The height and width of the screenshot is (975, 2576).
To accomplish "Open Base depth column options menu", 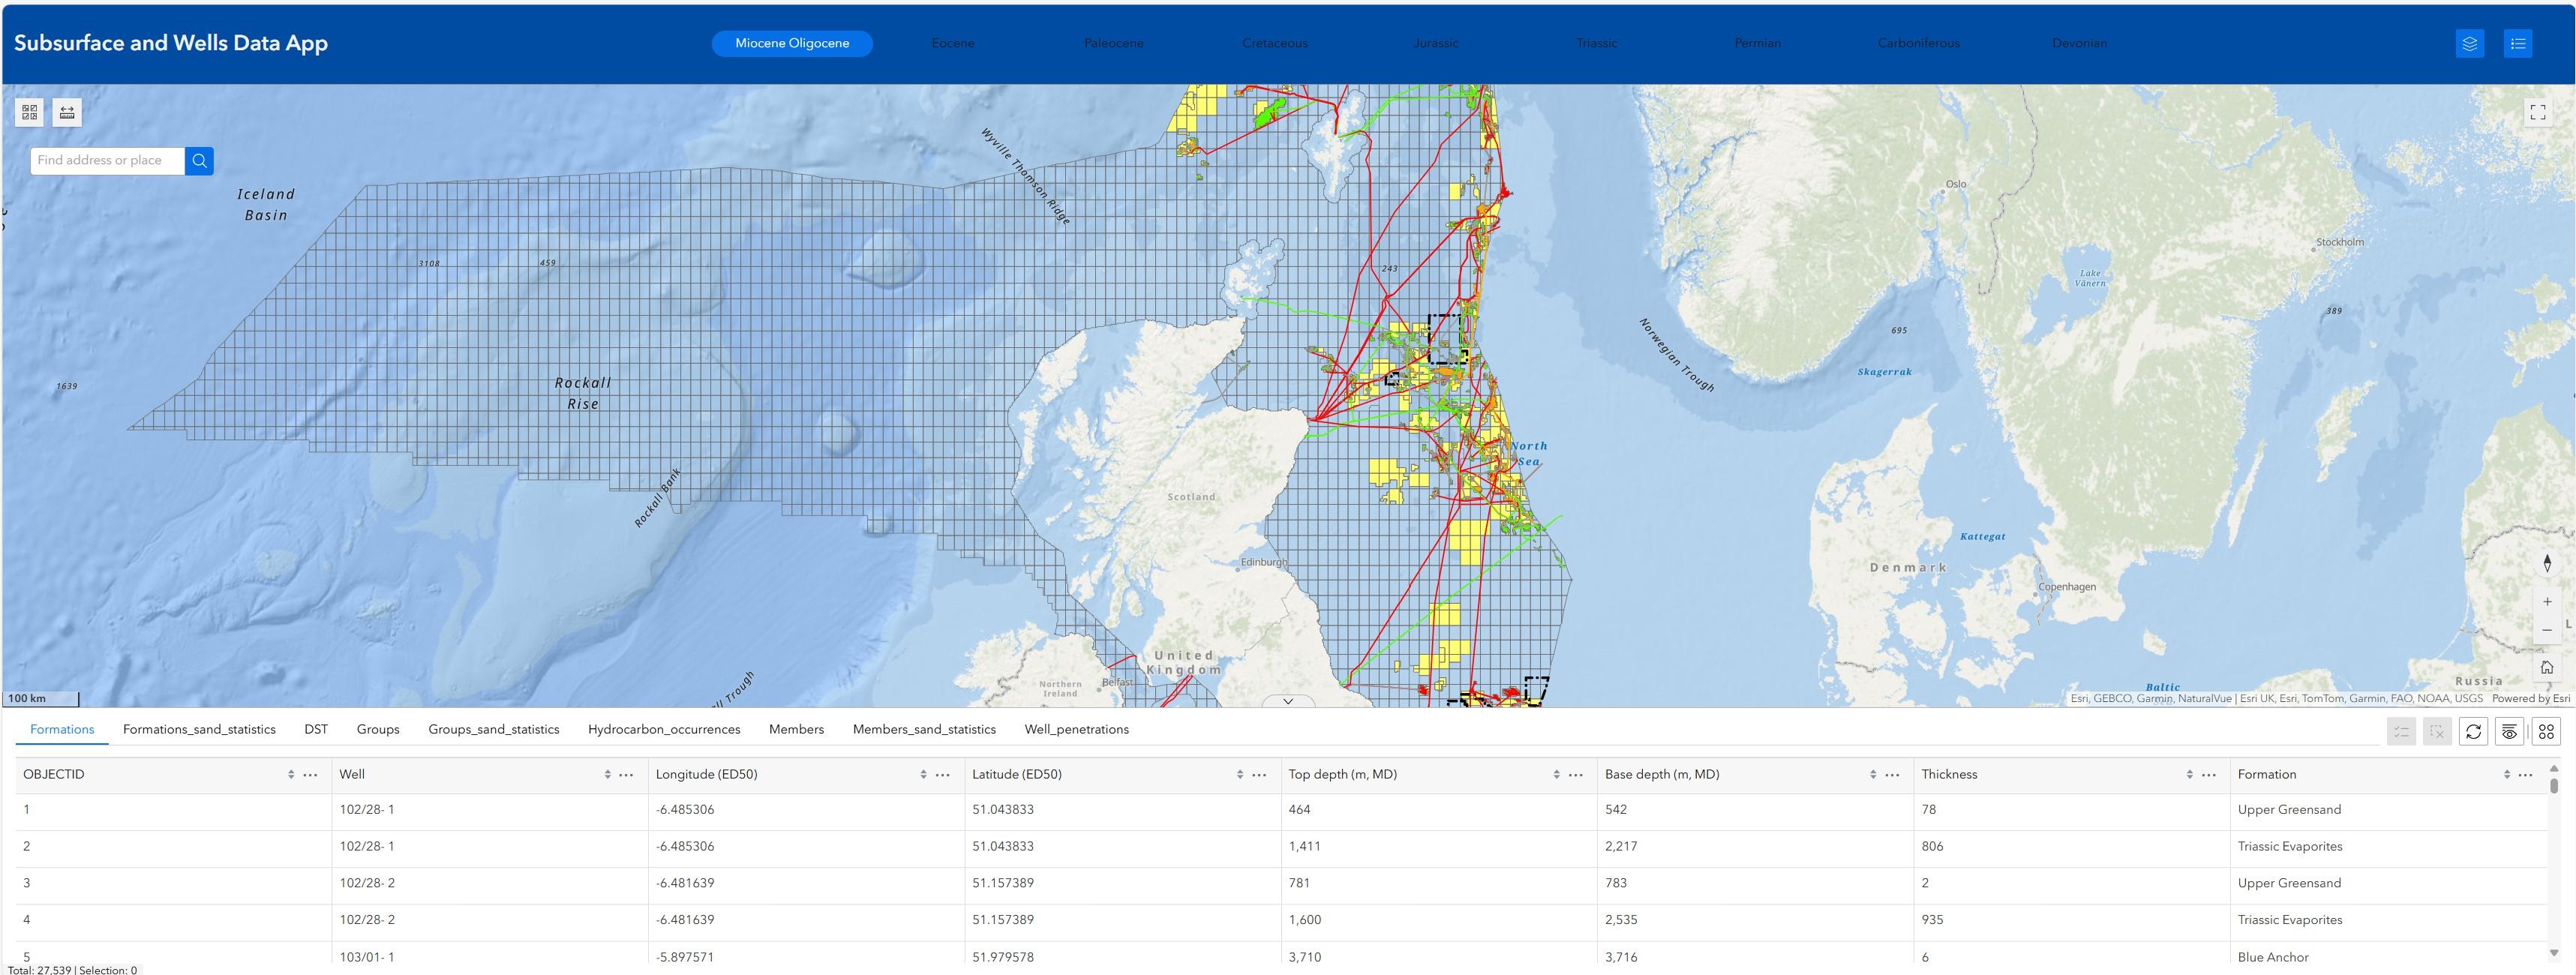I will click(1892, 775).
